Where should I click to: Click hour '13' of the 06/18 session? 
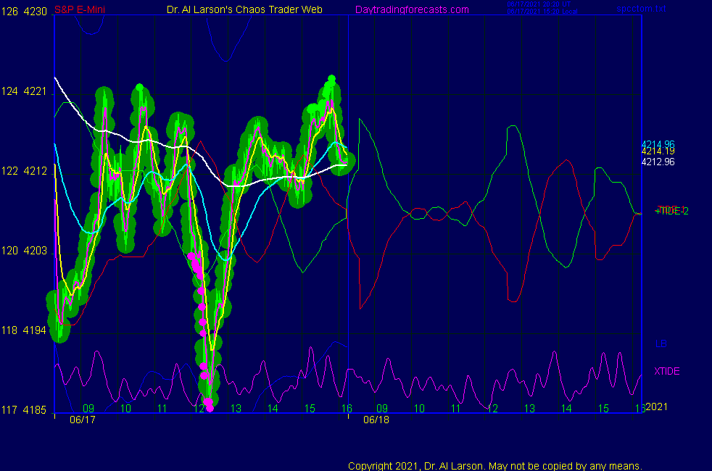[529, 409]
